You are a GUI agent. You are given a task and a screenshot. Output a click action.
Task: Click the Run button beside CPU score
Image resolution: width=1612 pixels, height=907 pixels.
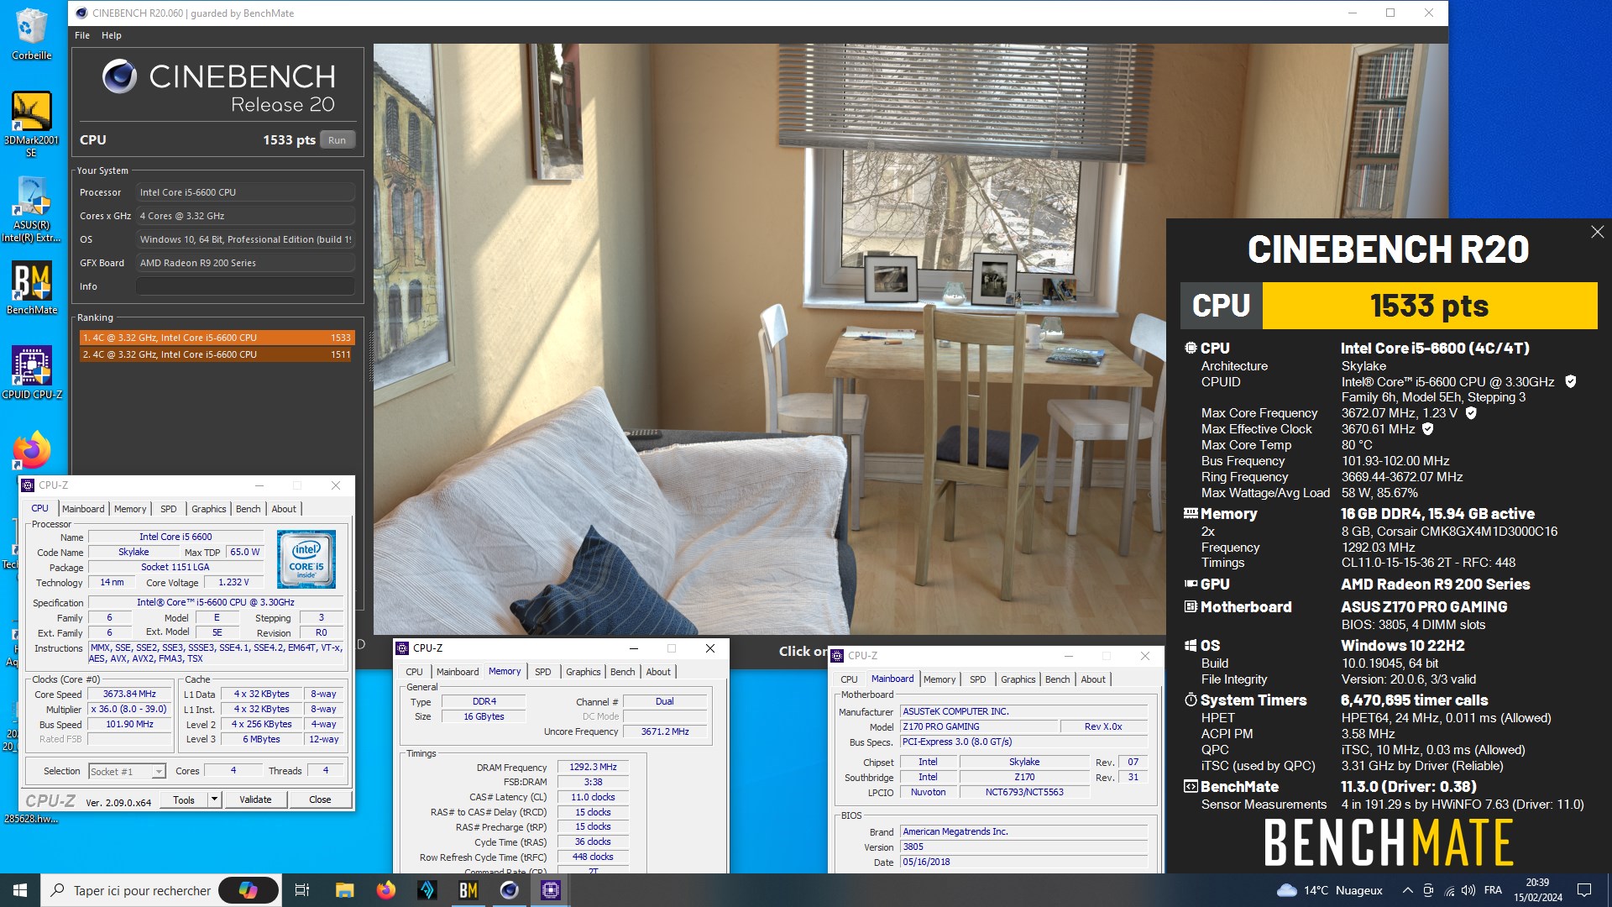tap(337, 140)
